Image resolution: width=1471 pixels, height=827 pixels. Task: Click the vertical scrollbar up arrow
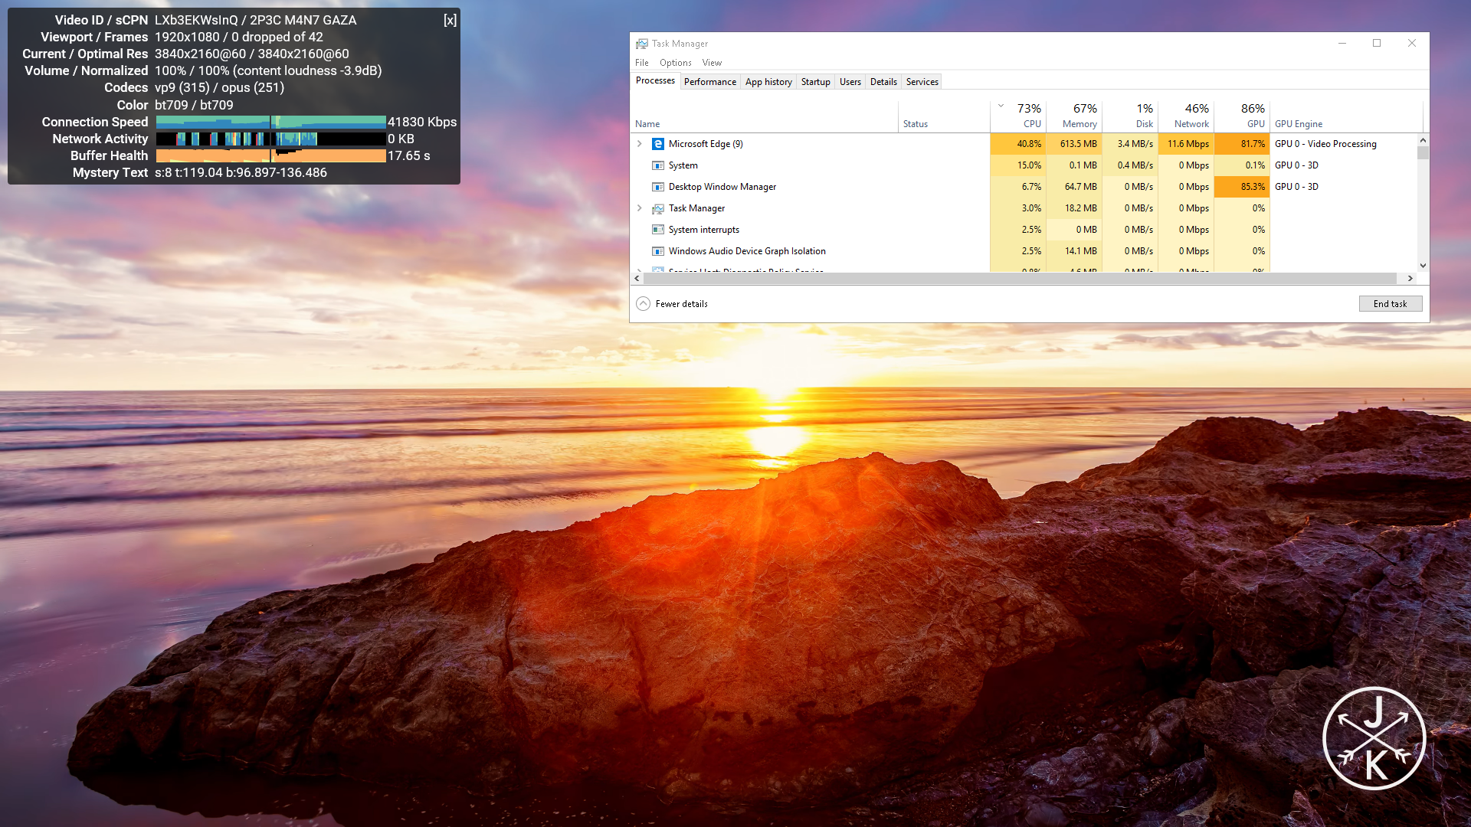click(1423, 140)
